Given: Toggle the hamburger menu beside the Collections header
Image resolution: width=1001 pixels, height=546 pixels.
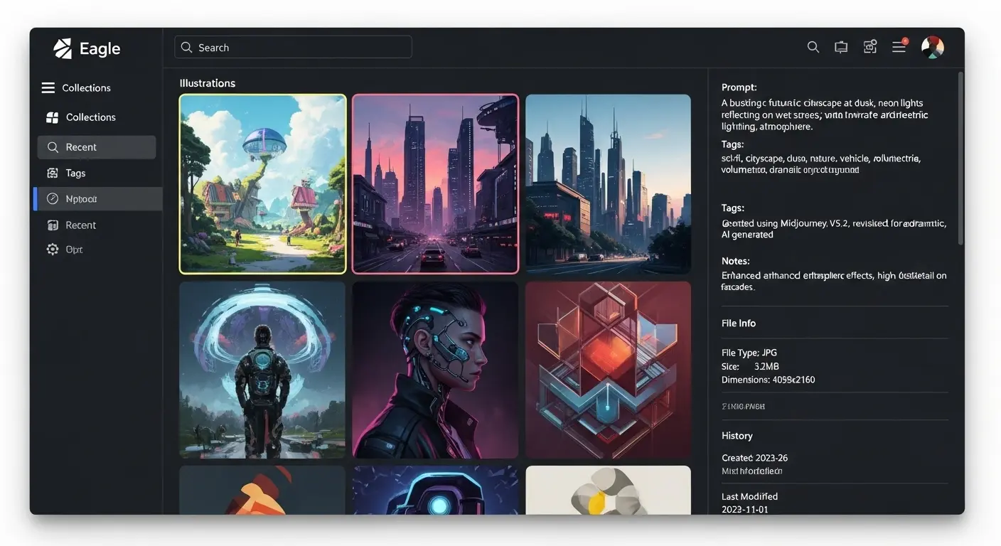Looking at the screenshot, I should 48,88.
